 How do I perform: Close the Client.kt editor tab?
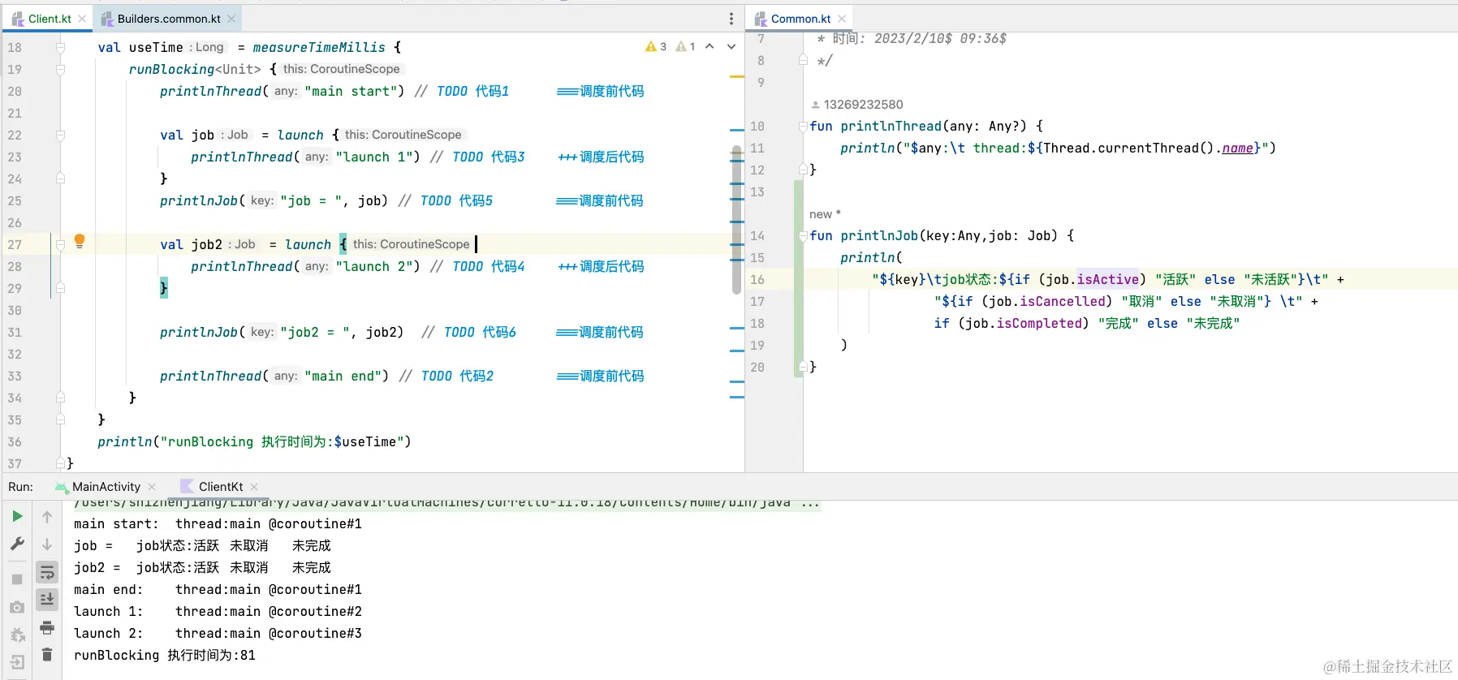(x=82, y=19)
